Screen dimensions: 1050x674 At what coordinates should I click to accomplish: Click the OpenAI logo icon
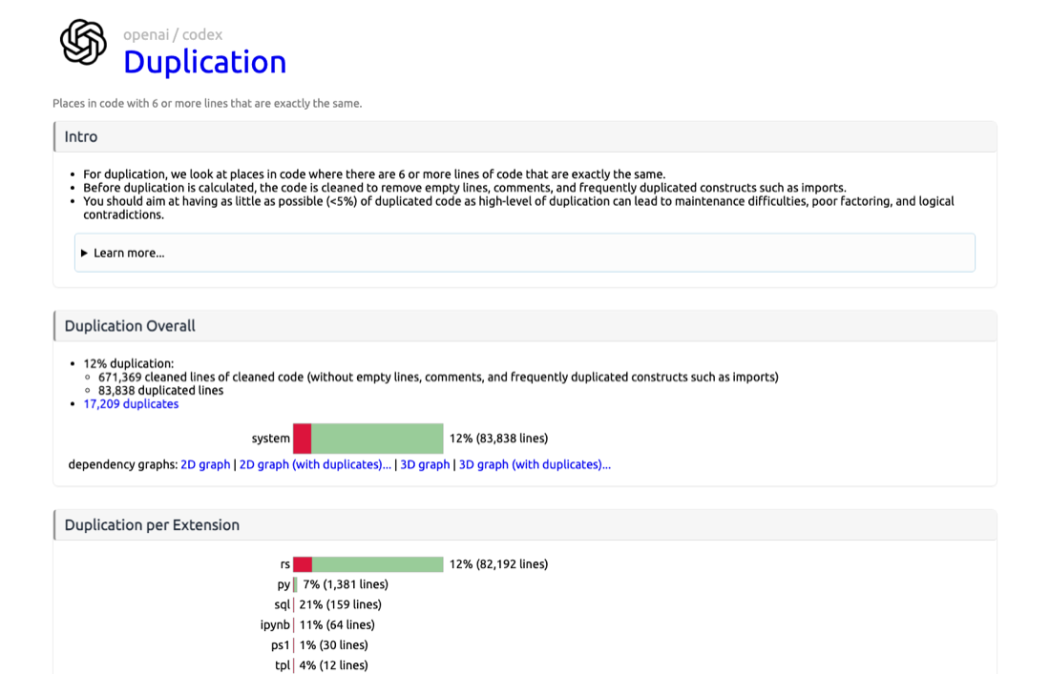point(83,42)
